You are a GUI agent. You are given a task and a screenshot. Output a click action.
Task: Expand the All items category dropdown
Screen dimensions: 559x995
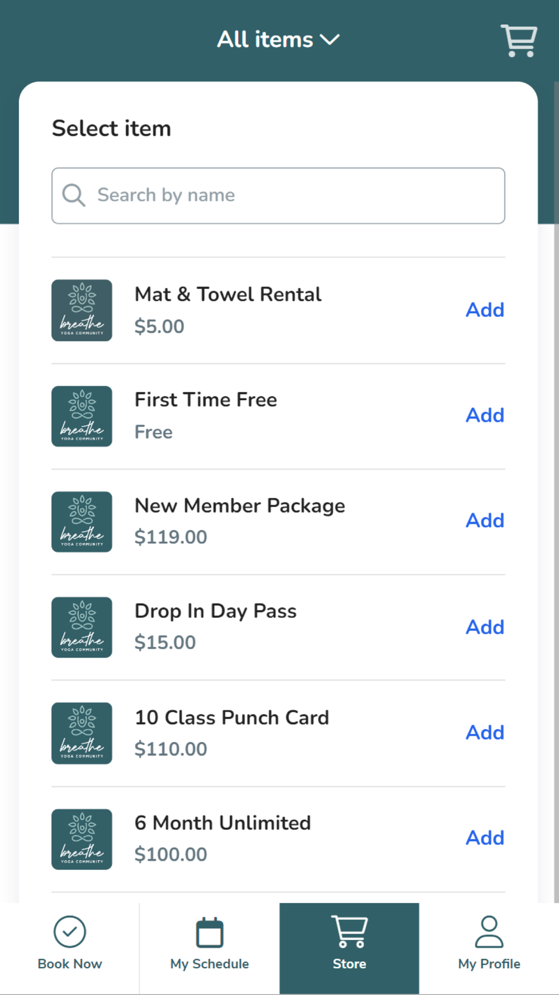pyautogui.click(x=278, y=40)
